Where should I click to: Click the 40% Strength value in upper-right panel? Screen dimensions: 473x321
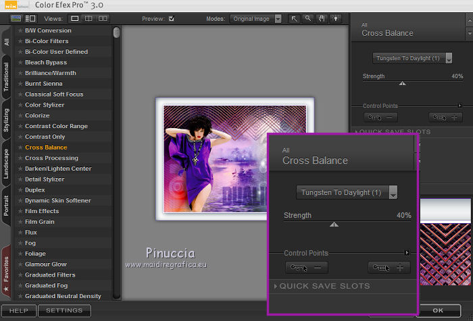coord(457,76)
